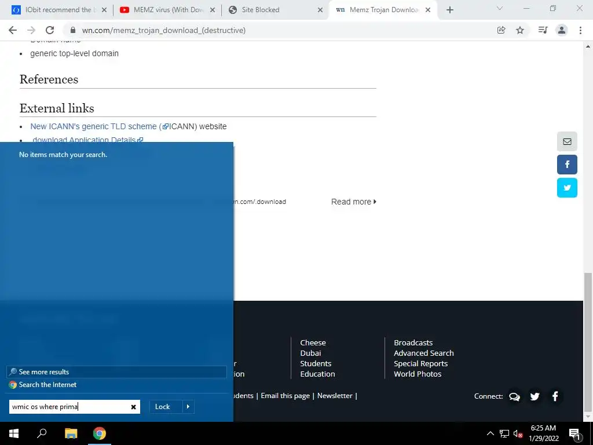Viewport: 593px width, 445px height.
Task: Click Newsletter footer link
Action: 335,395
